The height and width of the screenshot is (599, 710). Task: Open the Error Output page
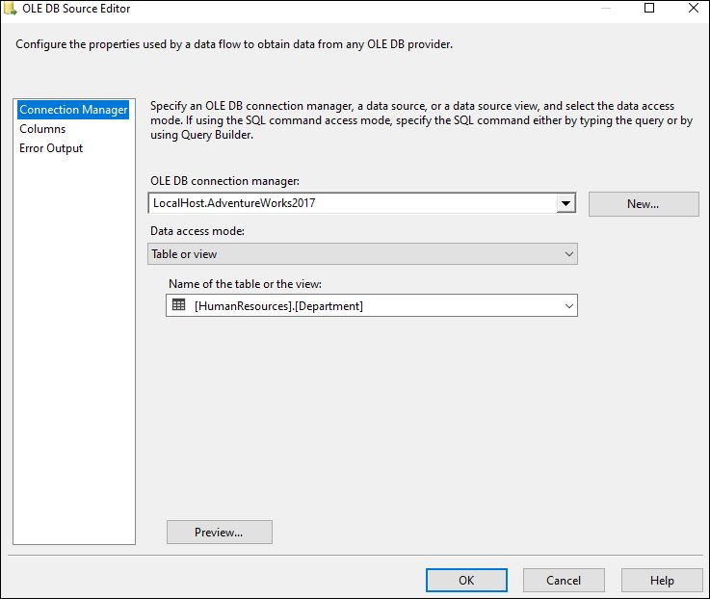[x=51, y=148]
